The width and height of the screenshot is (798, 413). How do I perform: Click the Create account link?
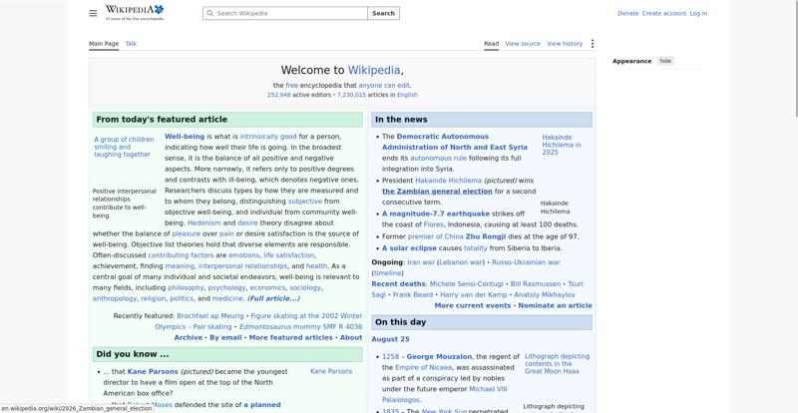coord(663,13)
